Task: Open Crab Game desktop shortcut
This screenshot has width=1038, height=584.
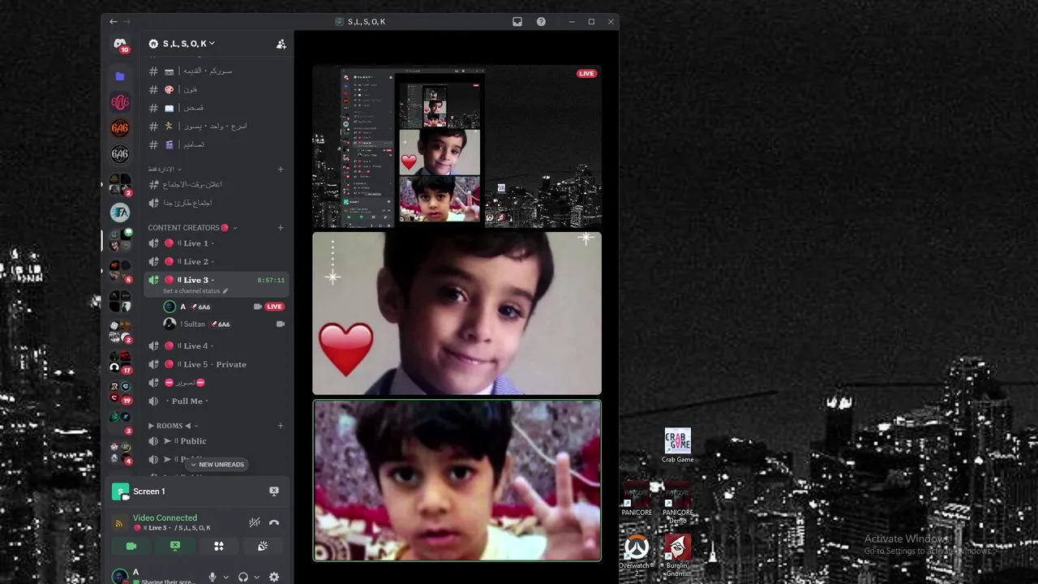Action: point(677,446)
